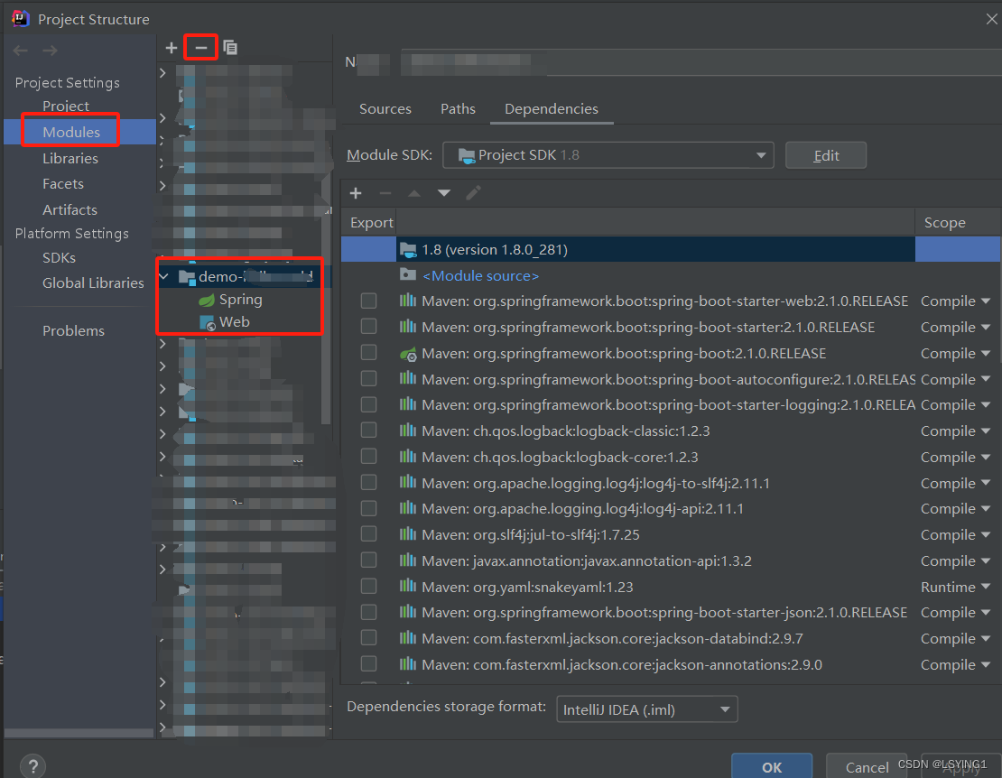Click the Web facet icon
Image resolution: width=1002 pixels, height=778 pixels.
pos(207,322)
